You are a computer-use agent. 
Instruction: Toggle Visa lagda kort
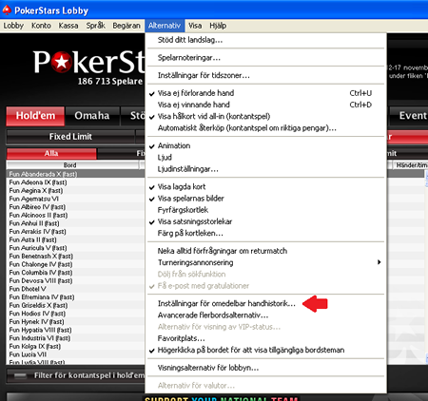pyautogui.click(x=265, y=187)
